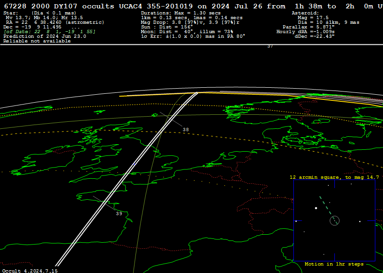
Task: Click the 1σ Err uncertainty line
Action: coord(193,36)
